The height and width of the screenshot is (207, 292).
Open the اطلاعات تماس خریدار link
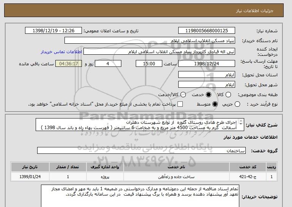61,52
